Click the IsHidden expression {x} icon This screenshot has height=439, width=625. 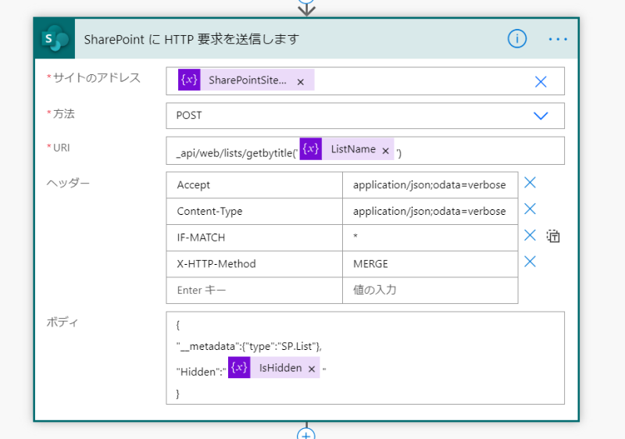[239, 367]
